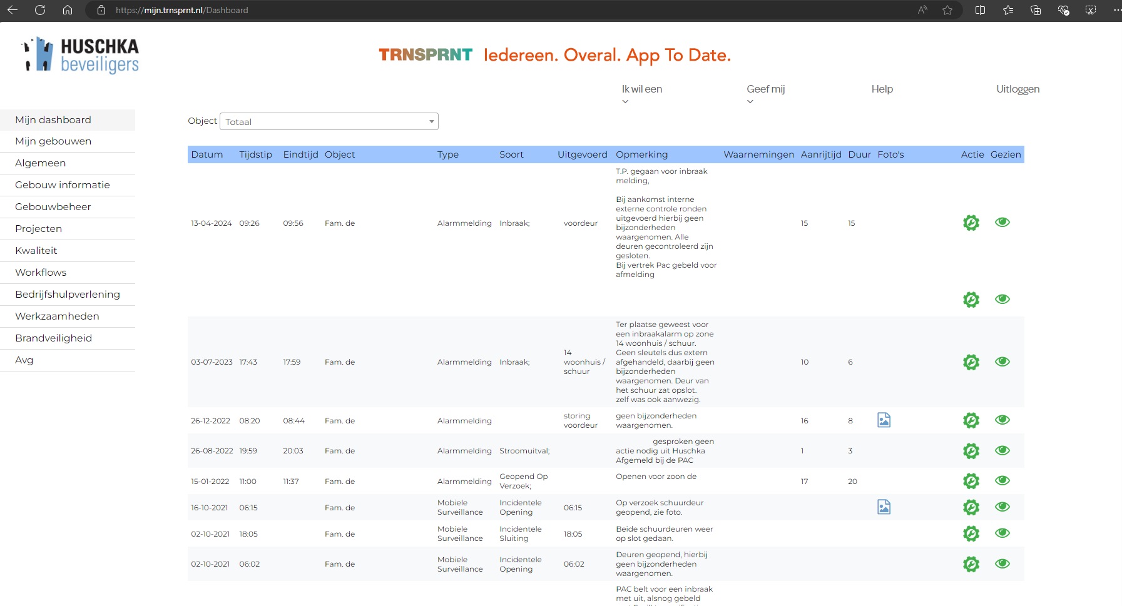This screenshot has height=606, width=1122.
Task: Click the Tijdstip column header
Action: point(255,154)
